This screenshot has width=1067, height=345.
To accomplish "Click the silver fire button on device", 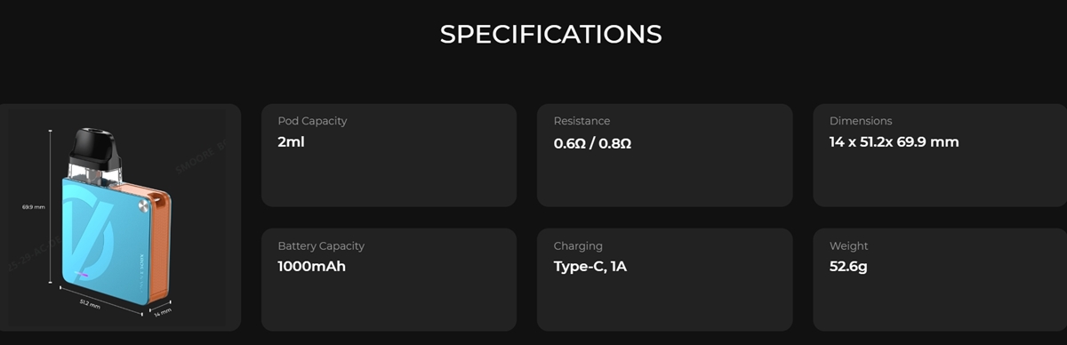I will coord(143,205).
